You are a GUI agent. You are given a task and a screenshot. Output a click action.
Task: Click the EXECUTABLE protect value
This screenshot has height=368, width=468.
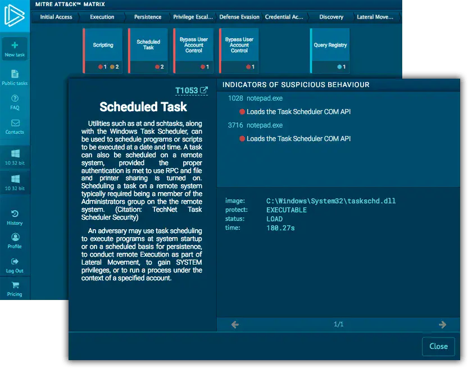tap(287, 210)
